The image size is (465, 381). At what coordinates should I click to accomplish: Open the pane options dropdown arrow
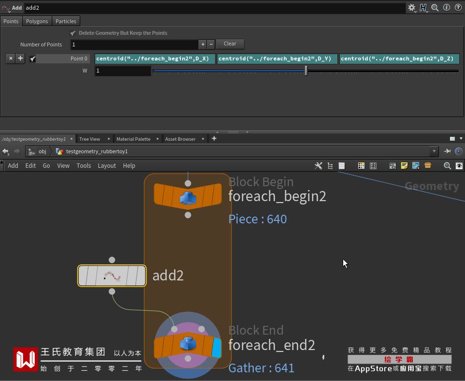461,139
